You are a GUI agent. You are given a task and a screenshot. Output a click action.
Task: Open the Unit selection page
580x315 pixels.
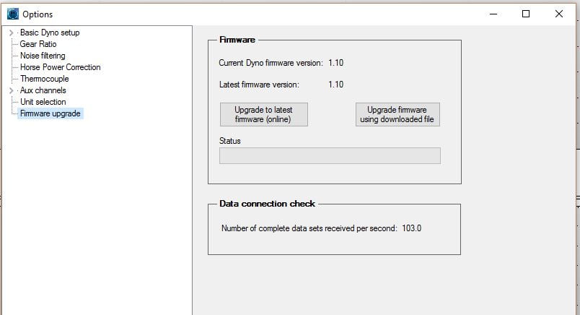tap(43, 102)
